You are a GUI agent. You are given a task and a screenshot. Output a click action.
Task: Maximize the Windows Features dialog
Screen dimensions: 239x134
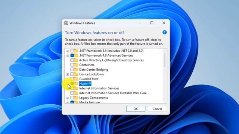(x=152, y=23)
